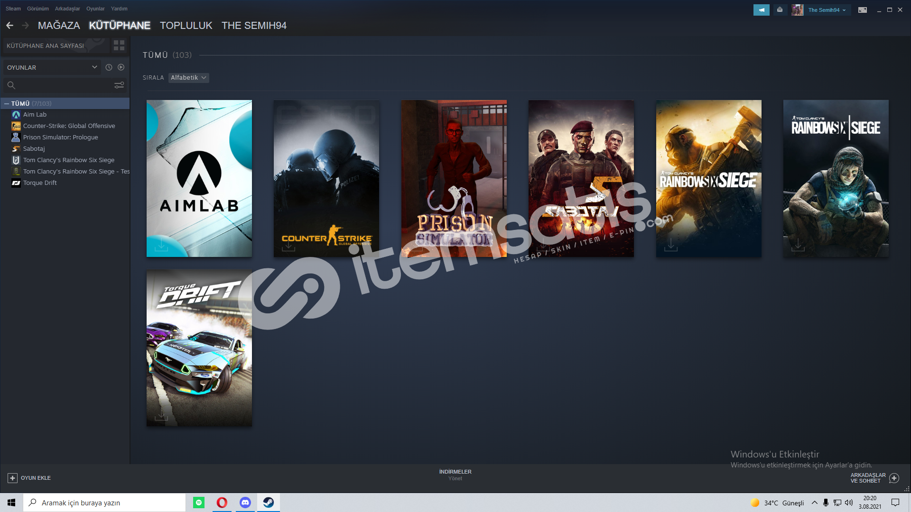Go back with the left arrow
The width and height of the screenshot is (911, 512).
[x=10, y=26]
